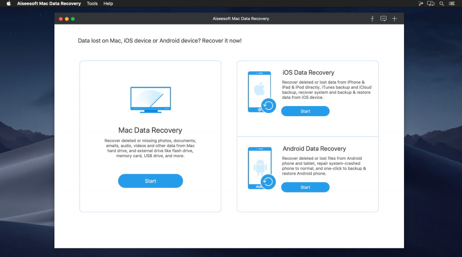This screenshot has height=257, width=462.
Task: Close the window with red button
Action: 61,19
